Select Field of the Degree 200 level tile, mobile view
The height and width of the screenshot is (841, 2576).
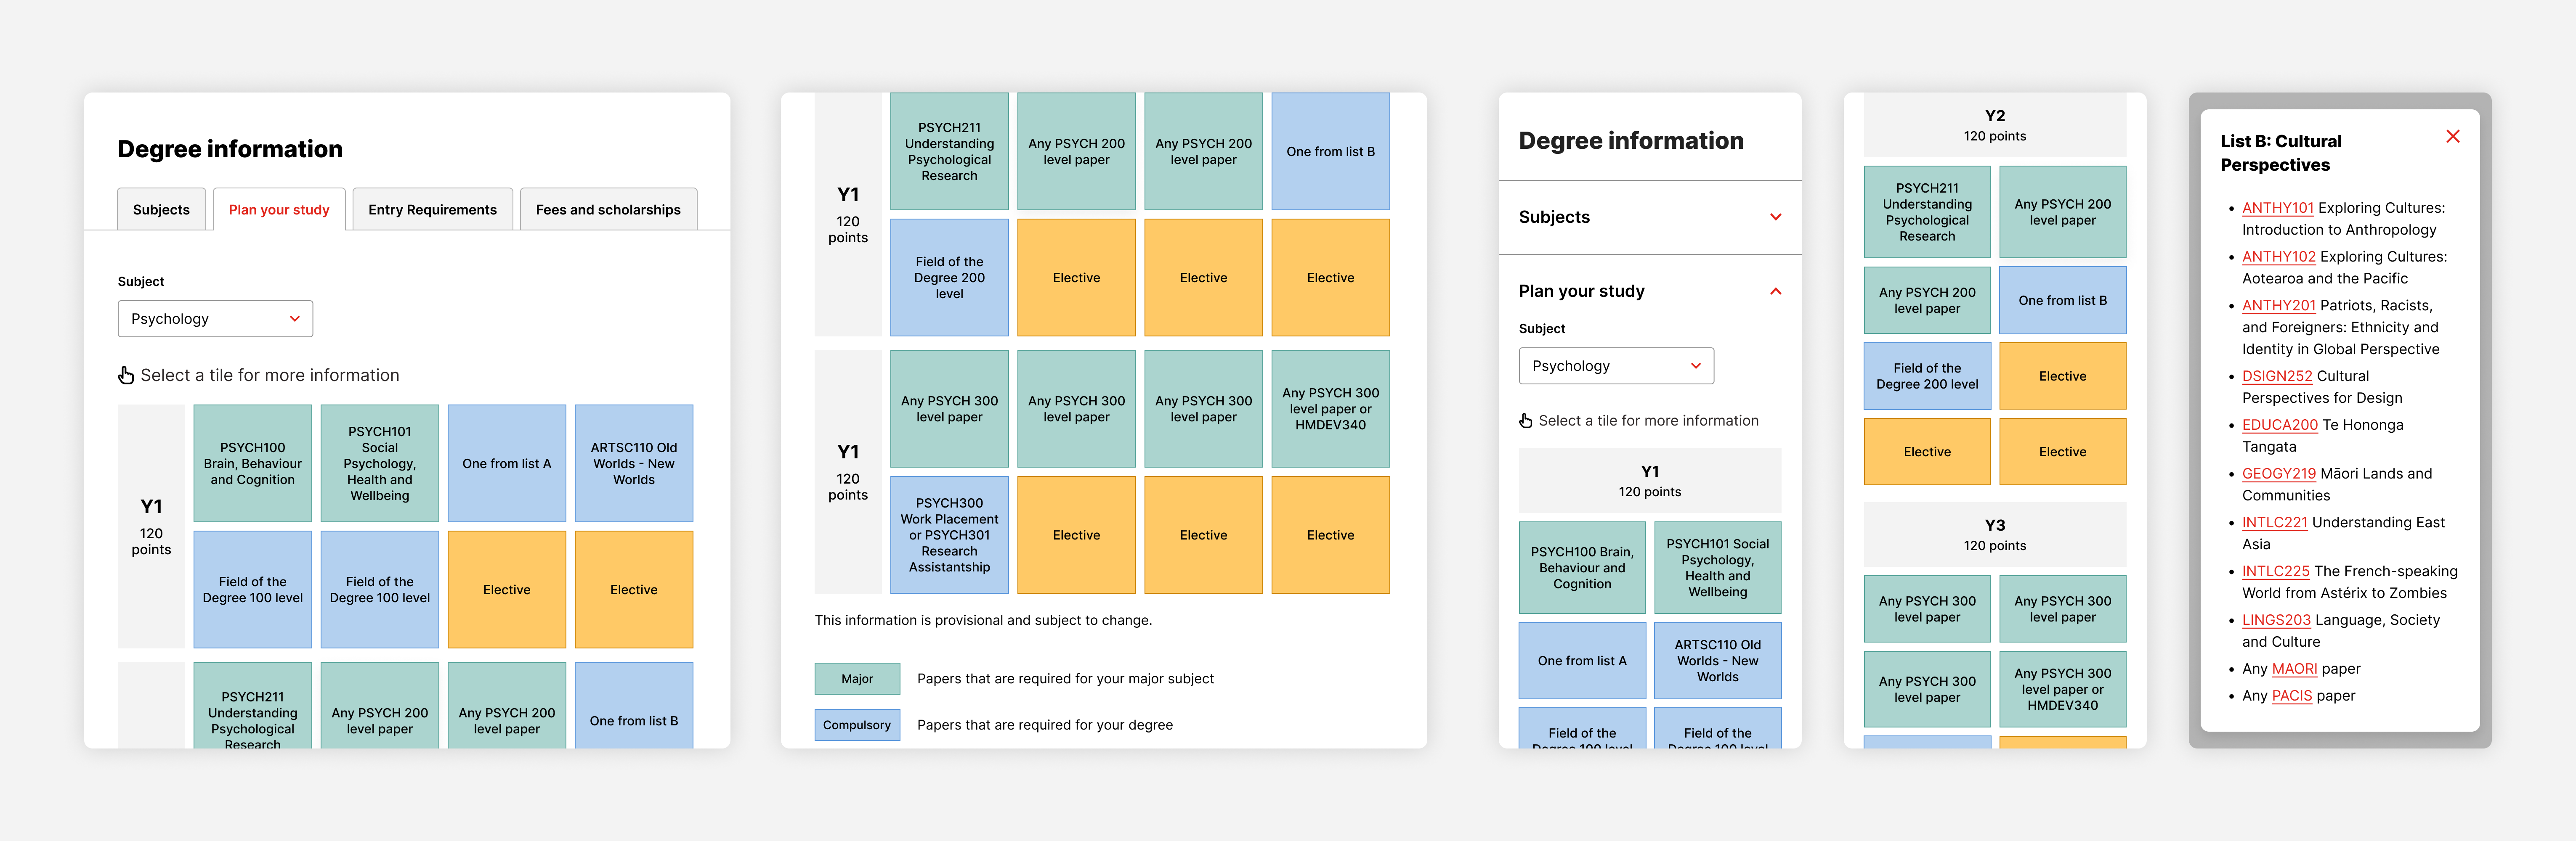[x=1927, y=376]
